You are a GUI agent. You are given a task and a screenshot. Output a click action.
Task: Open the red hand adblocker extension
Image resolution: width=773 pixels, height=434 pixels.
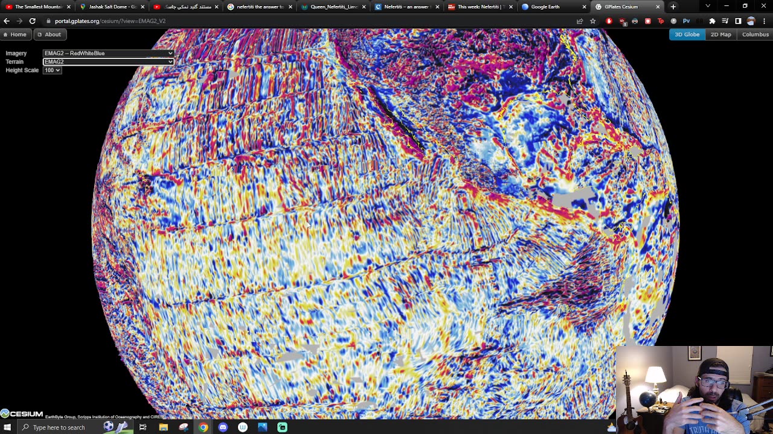(609, 21)
